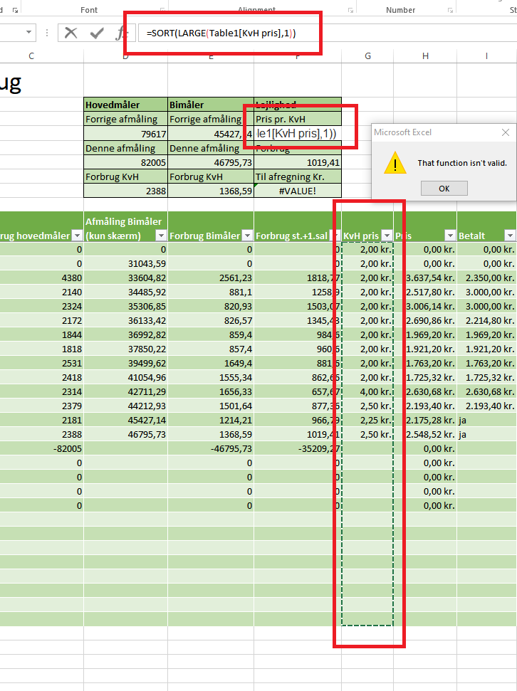The height and width of the screenshot is (691, 517).
Task: Open Insert Function via the fx icon
Action: 121,33
